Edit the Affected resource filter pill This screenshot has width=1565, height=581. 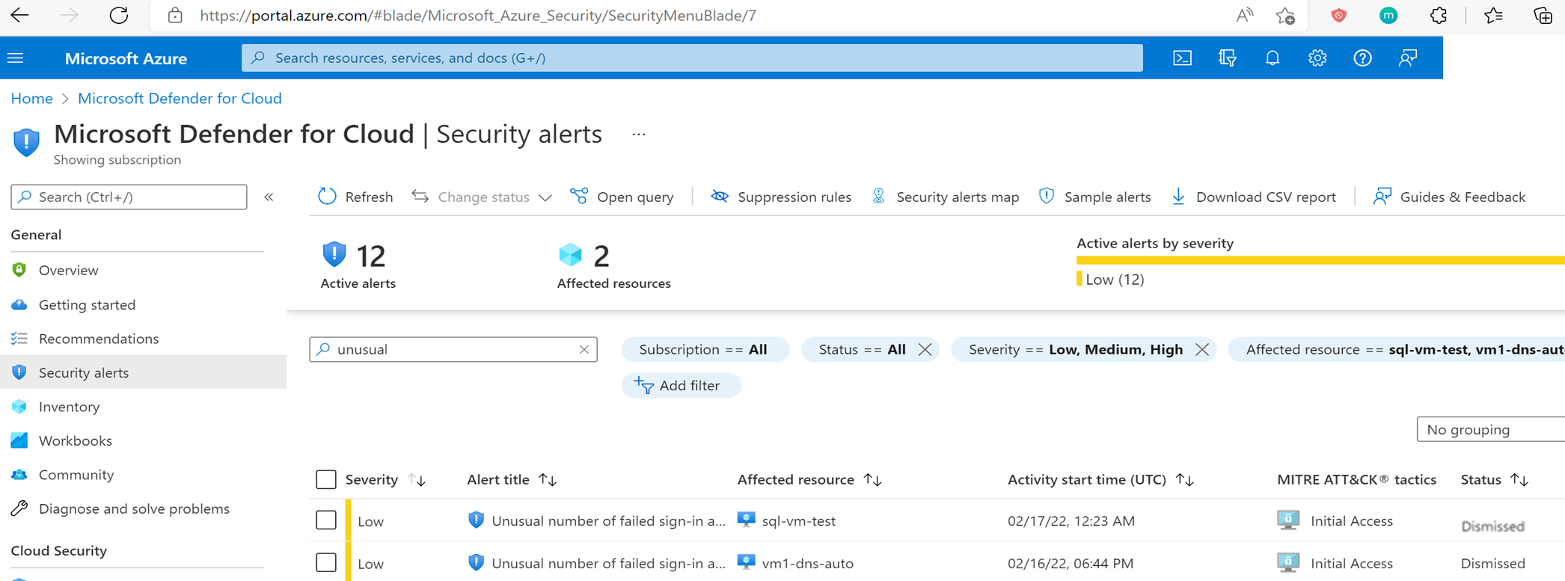coord(1397,349)
